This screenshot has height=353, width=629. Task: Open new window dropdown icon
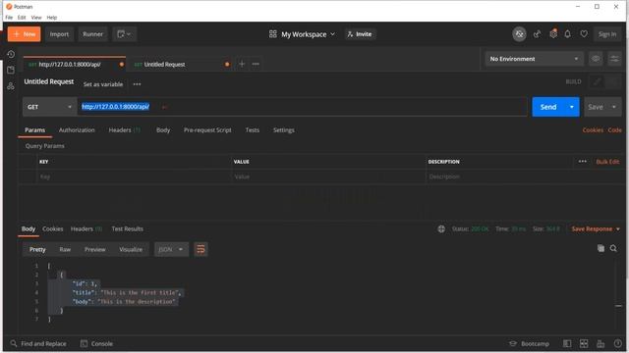coord(125,34)
